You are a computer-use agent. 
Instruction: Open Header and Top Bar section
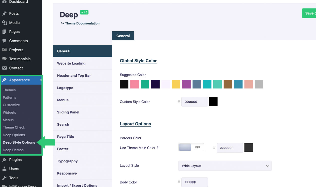click(74, 76)
